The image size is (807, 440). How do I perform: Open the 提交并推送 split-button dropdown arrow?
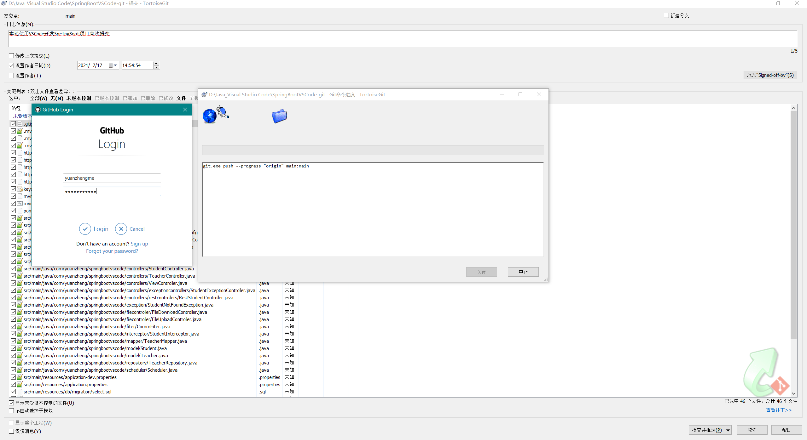(728, 430)
